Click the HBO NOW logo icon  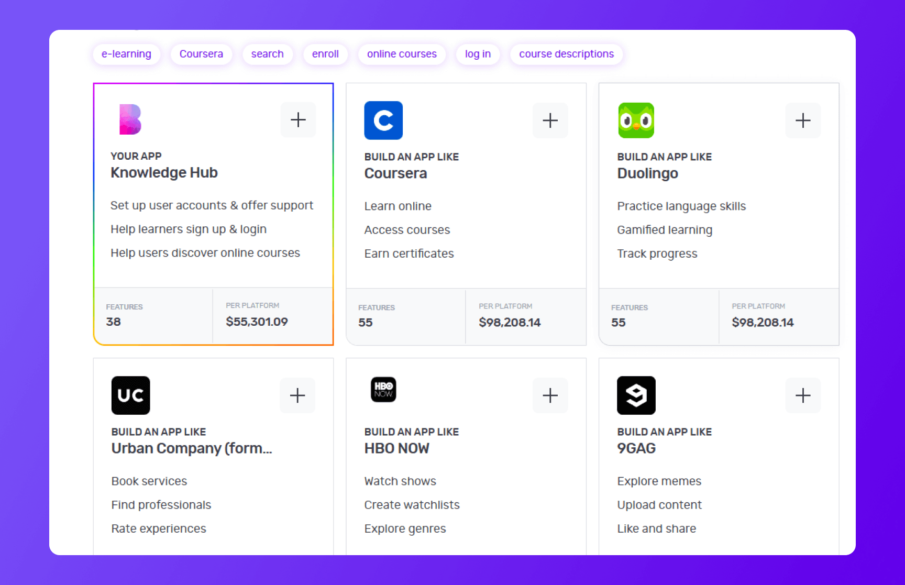coord(383,390)
